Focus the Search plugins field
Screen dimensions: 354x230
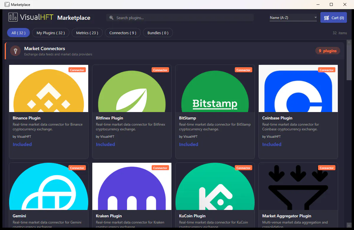(180, 18)
